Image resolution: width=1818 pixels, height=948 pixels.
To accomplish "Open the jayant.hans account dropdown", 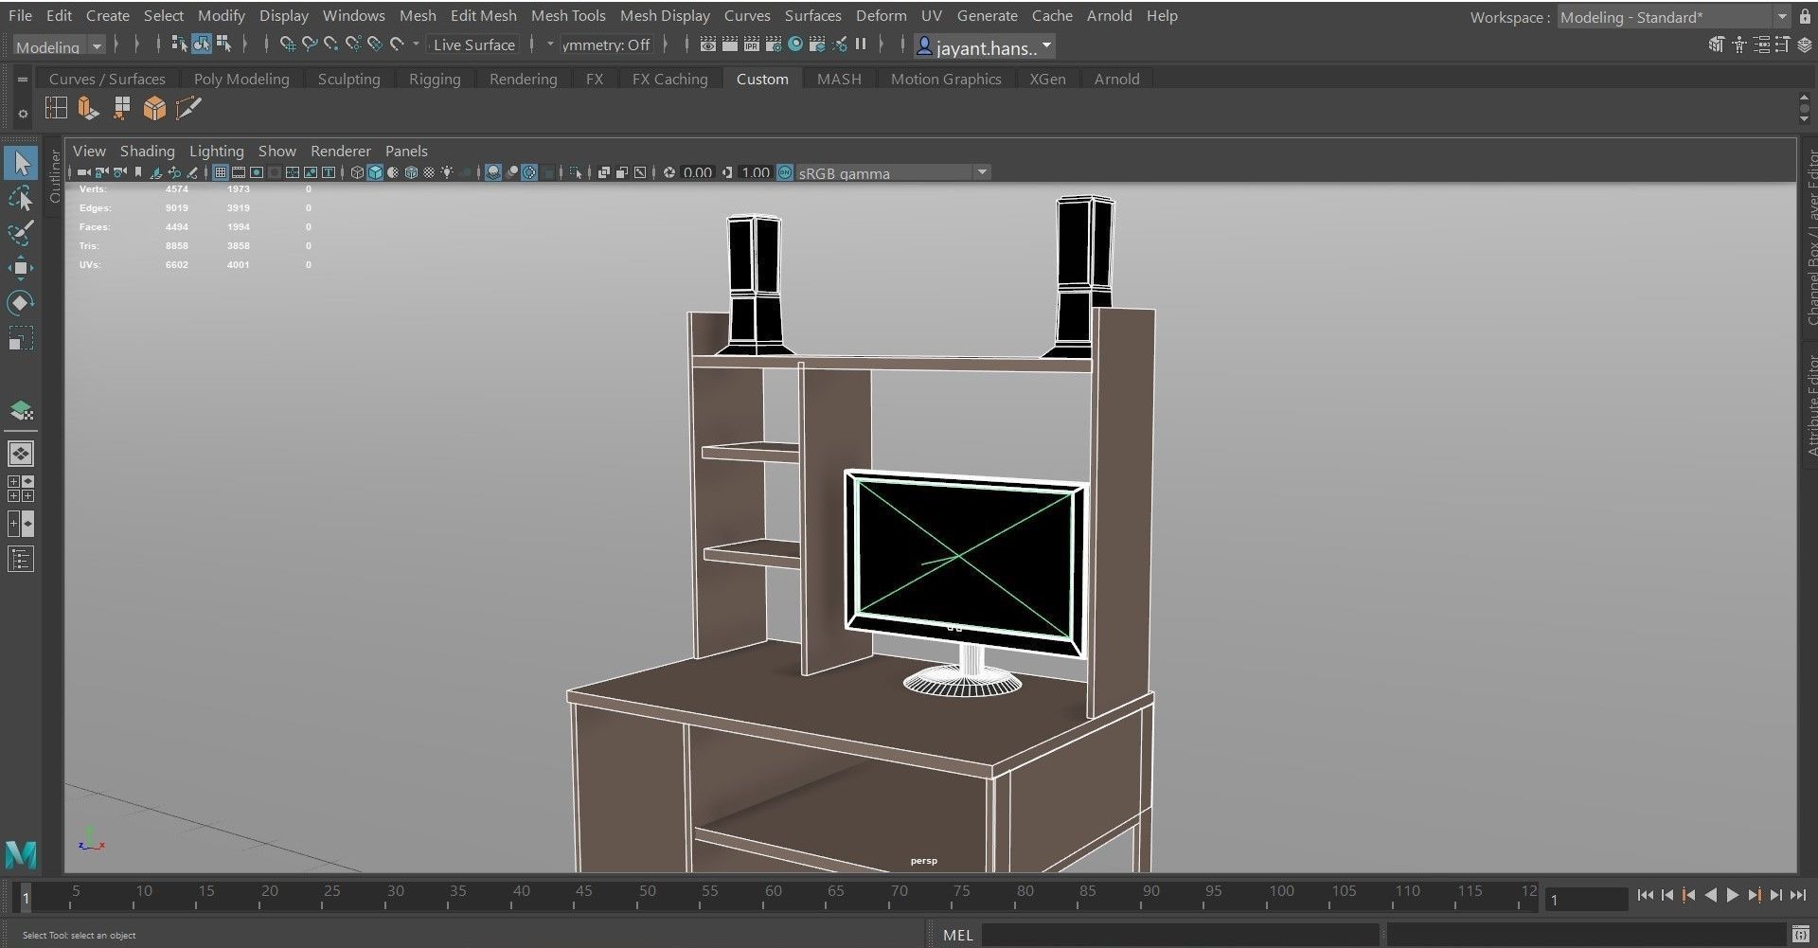I will tap(985, 46).
